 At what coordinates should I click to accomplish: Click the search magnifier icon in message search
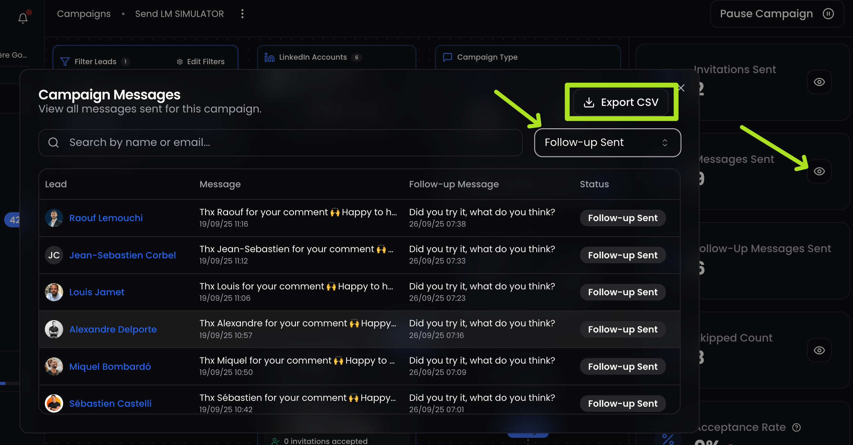point(53,142)
